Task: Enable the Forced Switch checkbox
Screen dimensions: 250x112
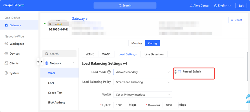Action: tap(179, 72)
